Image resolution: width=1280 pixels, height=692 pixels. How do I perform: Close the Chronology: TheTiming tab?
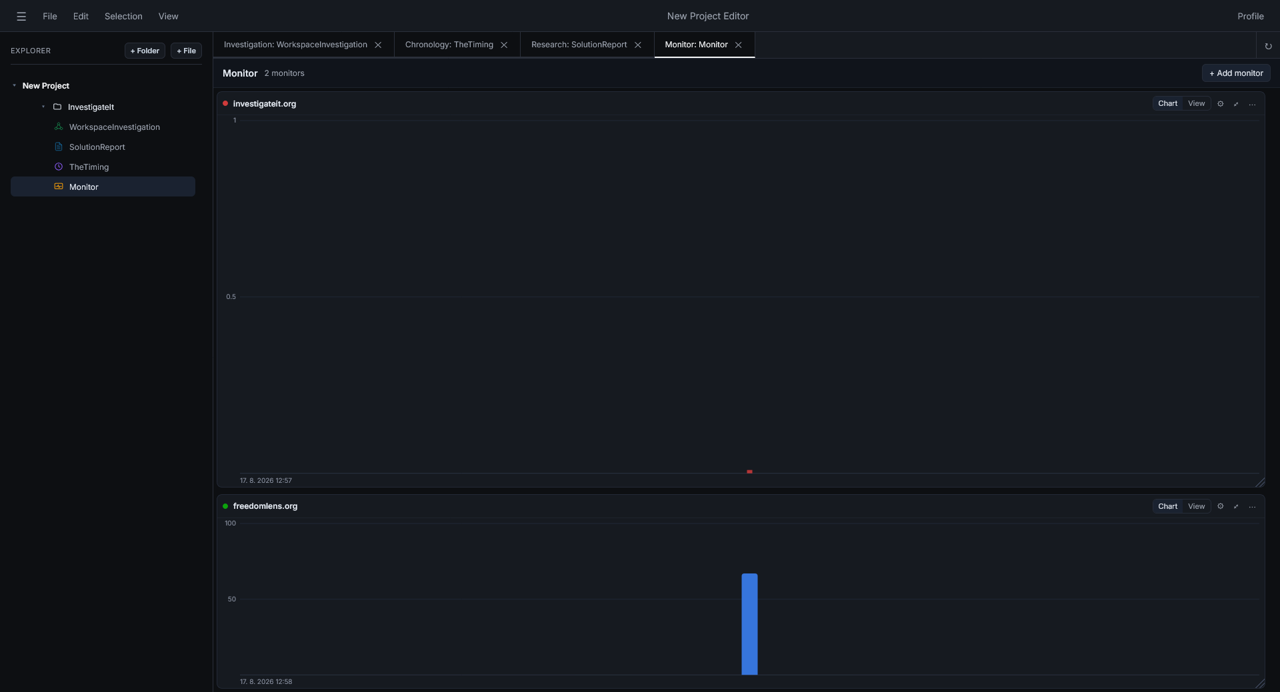[504, 45]
